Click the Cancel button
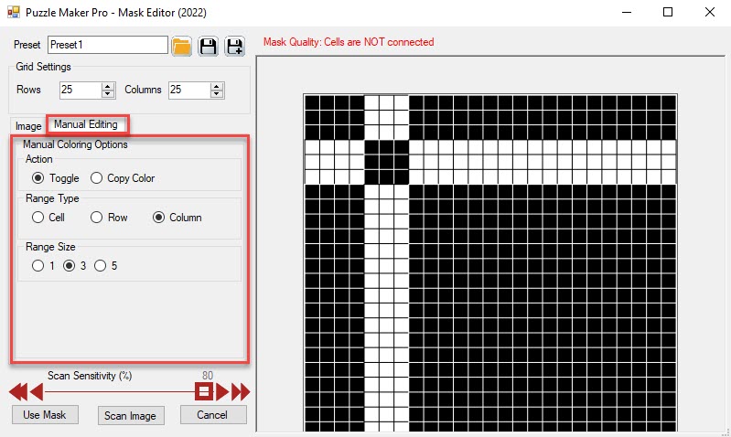The image size is (731, 437). point(213,415)
